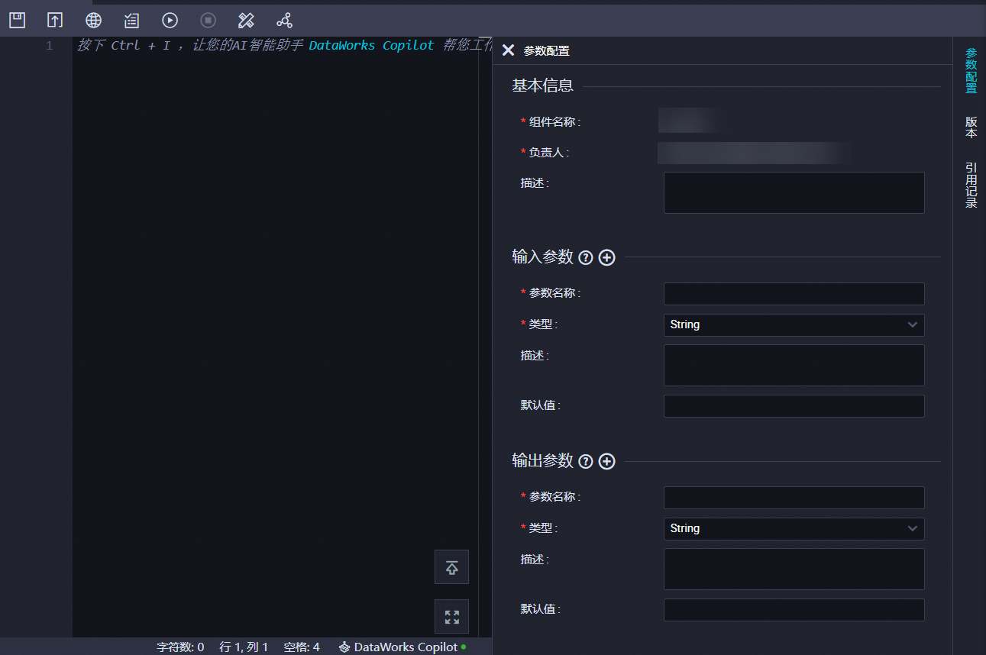Expand the 类型 dropdown under 输出参数
This screenshot has height=655, width=986.
pos(794,529)
